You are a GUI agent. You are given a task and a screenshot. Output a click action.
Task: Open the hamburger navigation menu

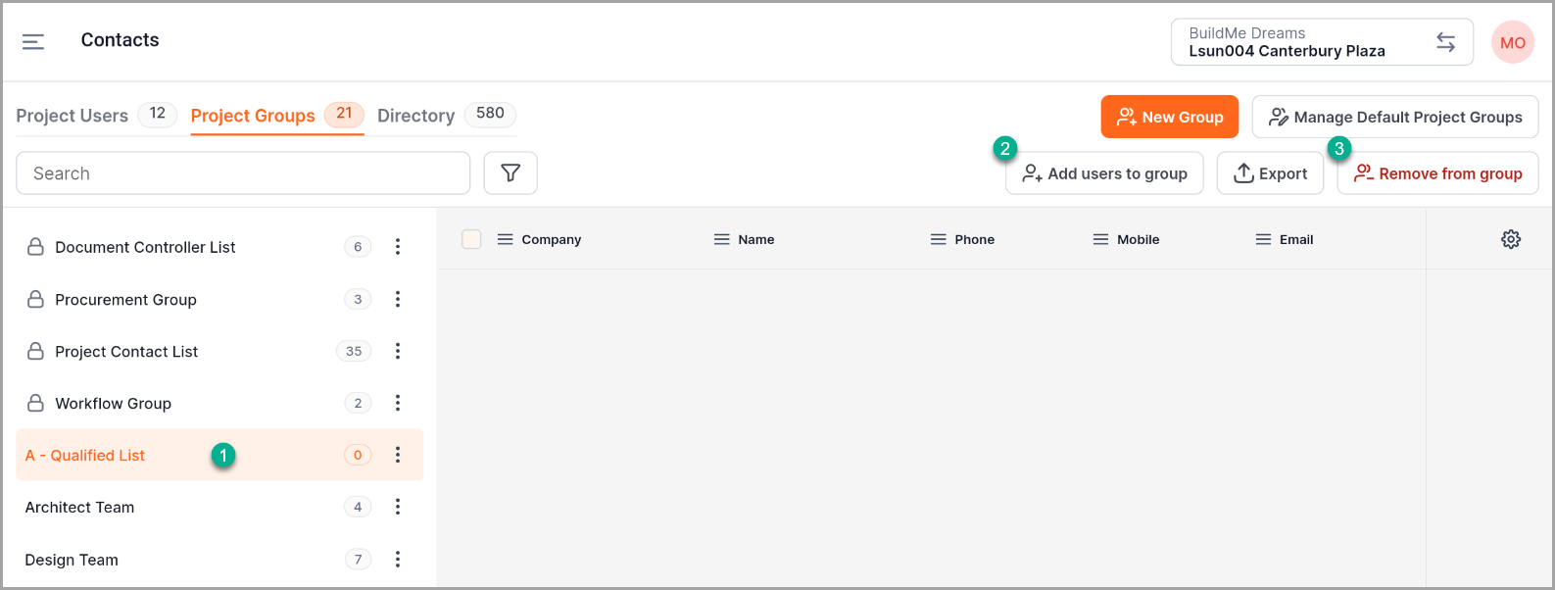coord(33,41)
